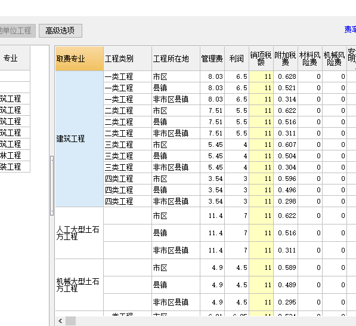
Task: Click 管理费 7.51 in 二类工程 市区 row
Action: point(212,110)
